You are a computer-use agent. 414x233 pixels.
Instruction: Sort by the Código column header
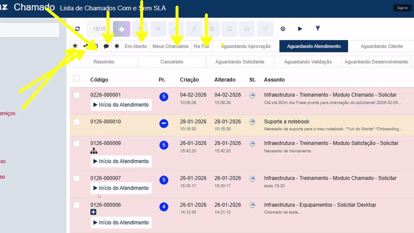pyautogui.click(x=99, y=80)
